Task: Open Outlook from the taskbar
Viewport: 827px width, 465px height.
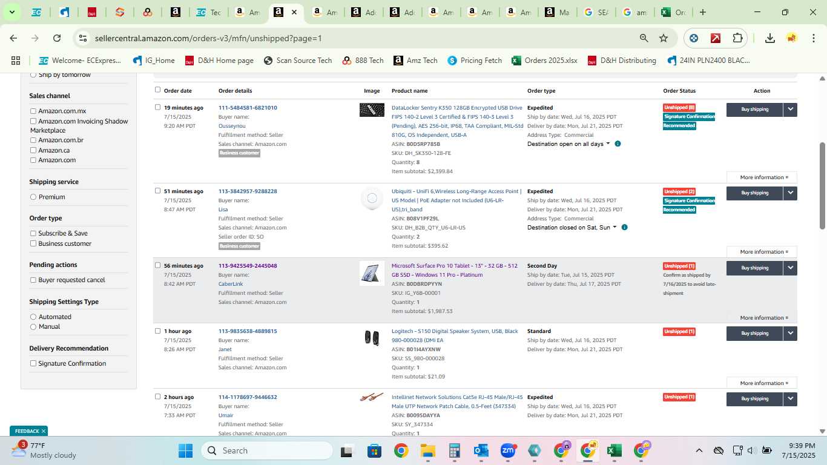Action: point(481,450)
